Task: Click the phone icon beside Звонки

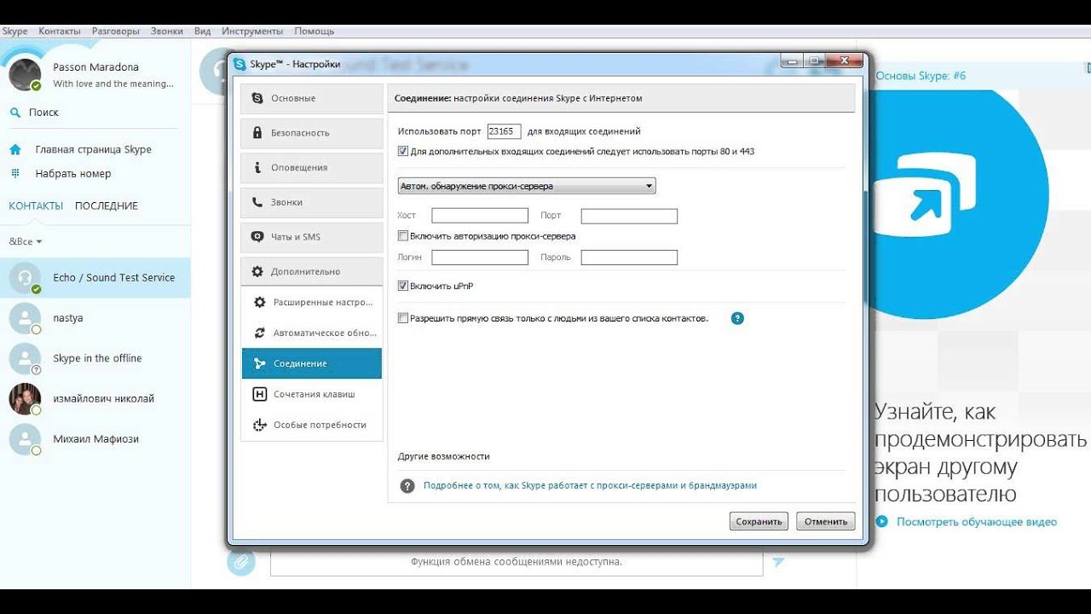Action: point(257,202)
